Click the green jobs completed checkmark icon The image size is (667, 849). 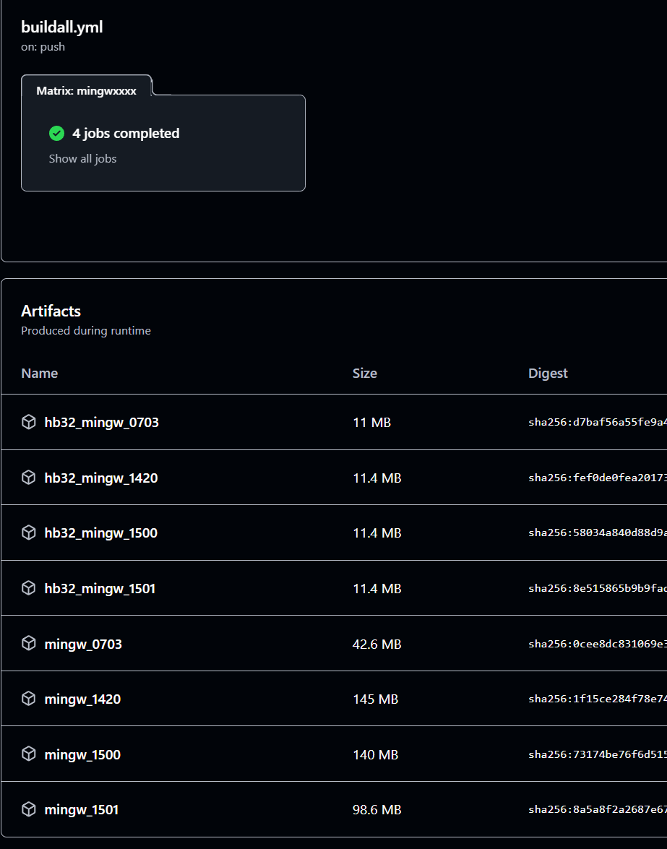(57, 134)
